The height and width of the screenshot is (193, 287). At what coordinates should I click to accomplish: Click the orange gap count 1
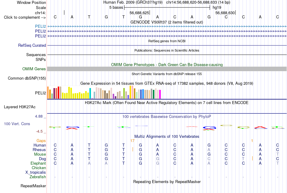pos(252,141)
